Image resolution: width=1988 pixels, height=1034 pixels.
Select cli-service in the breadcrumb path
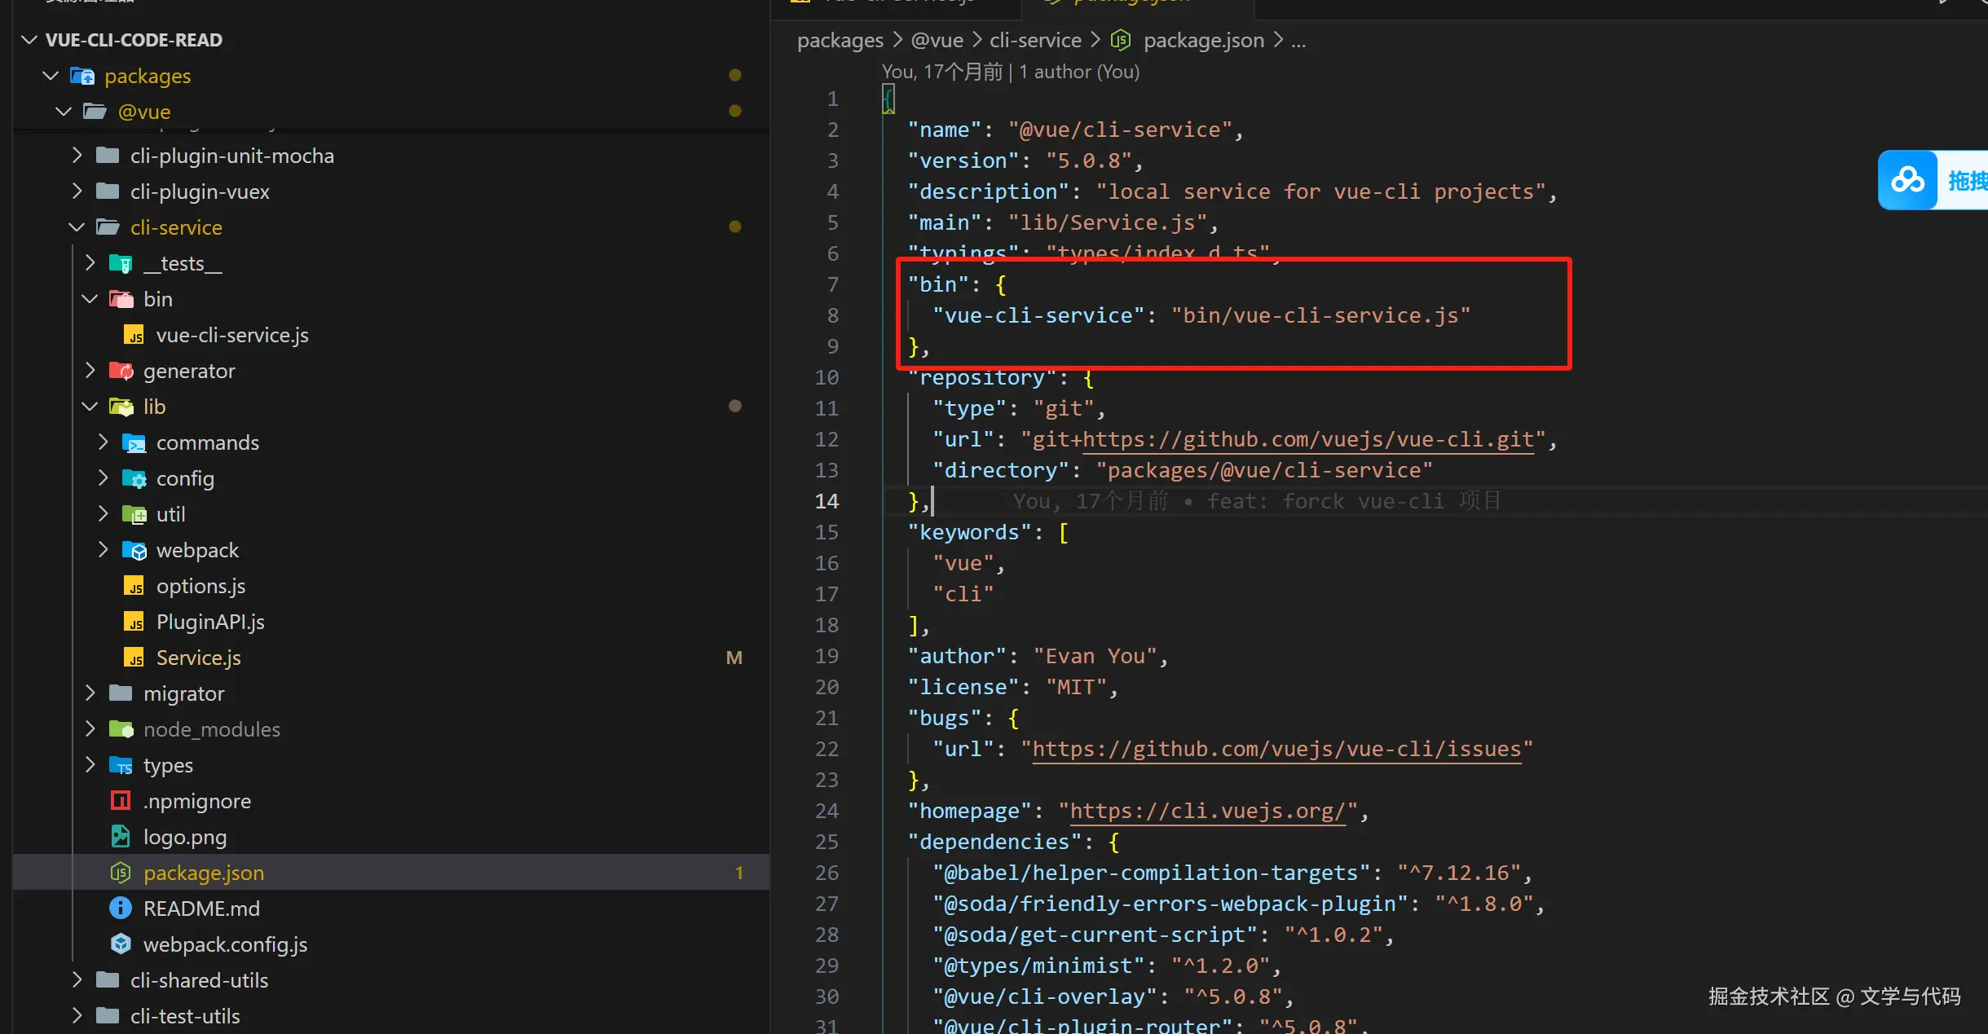click(x=1035, y=40)
